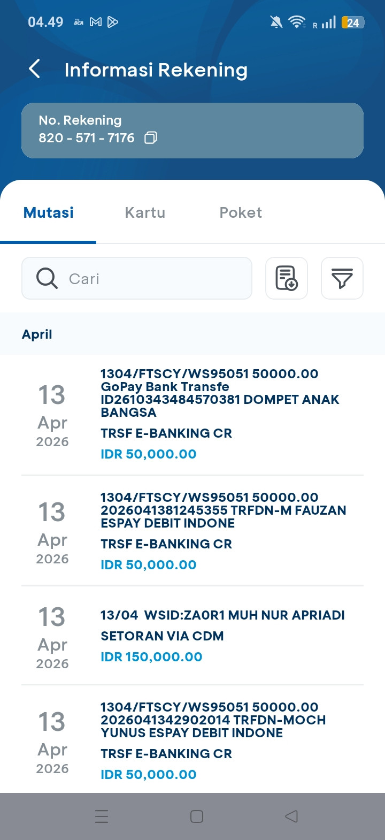Select the Mutasi tab
Viewport: 385px width, 840px height.
point(49,213)
